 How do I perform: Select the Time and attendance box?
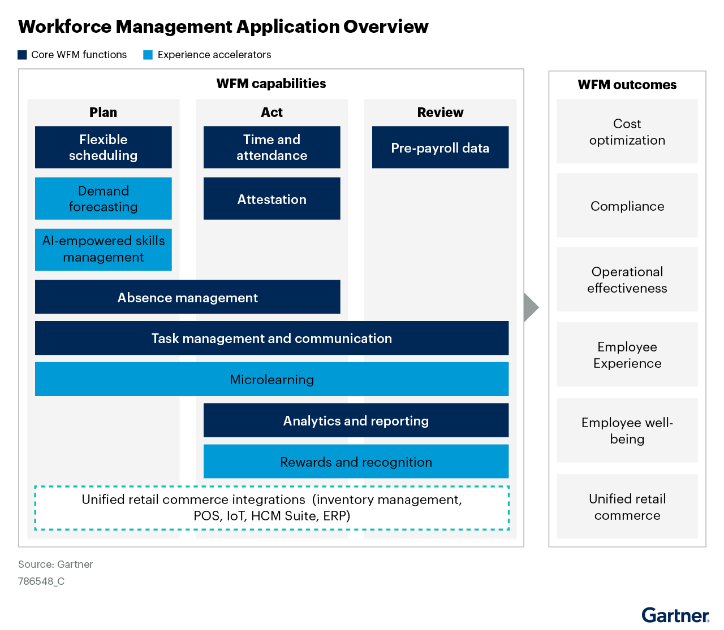(272, 147)
